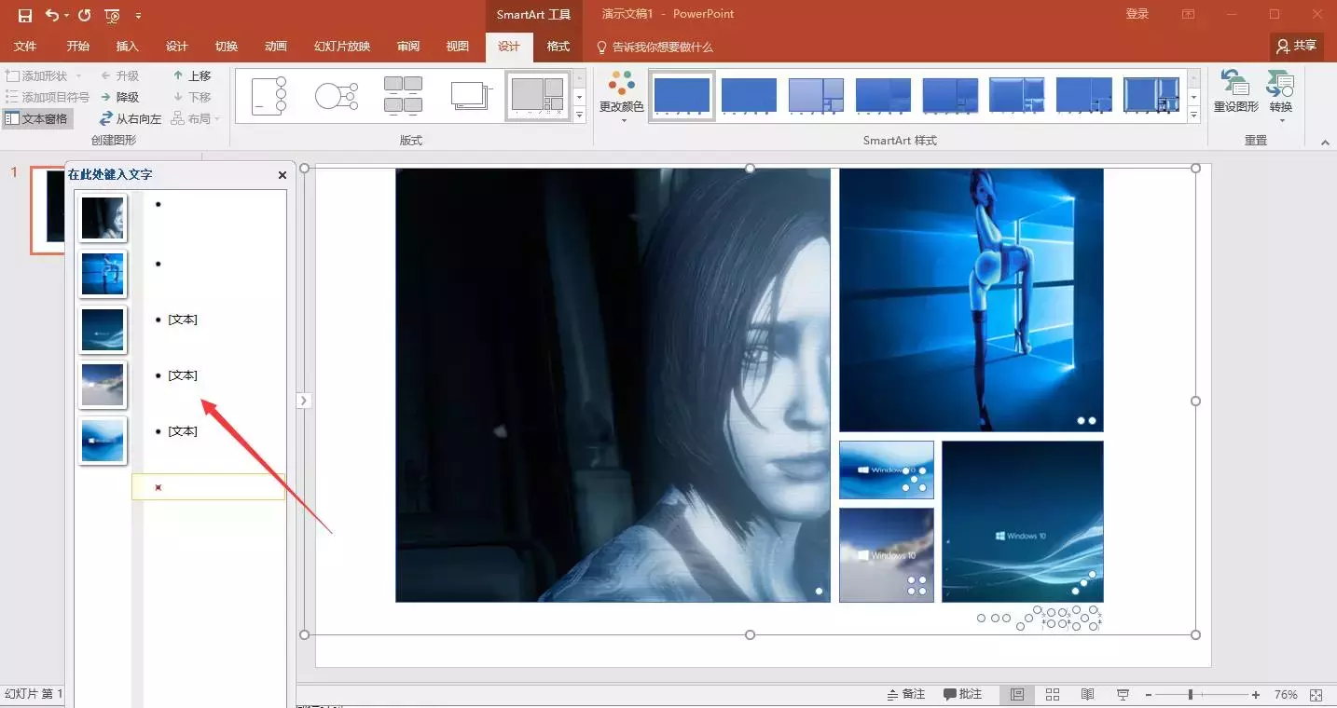Select slide 1 thumbnail
This screenshot has height=708, width=1337.
pos(48,210)
